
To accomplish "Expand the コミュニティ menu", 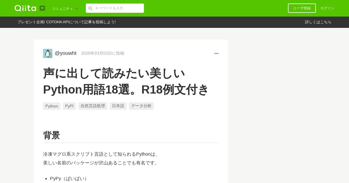I will coord(65,8).
